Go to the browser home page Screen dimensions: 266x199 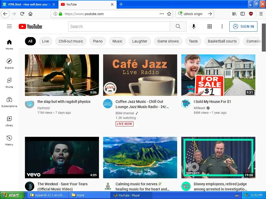coord(30,14)
